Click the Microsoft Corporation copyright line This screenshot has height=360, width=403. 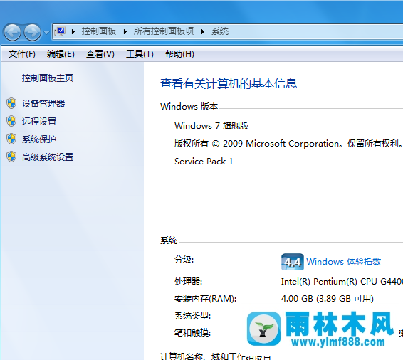tap(288, 144)
